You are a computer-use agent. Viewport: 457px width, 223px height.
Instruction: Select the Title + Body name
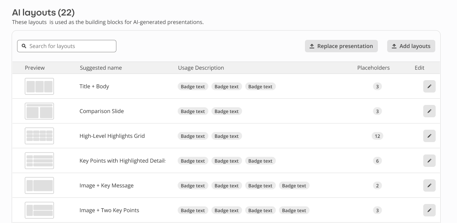pos(94,86)
